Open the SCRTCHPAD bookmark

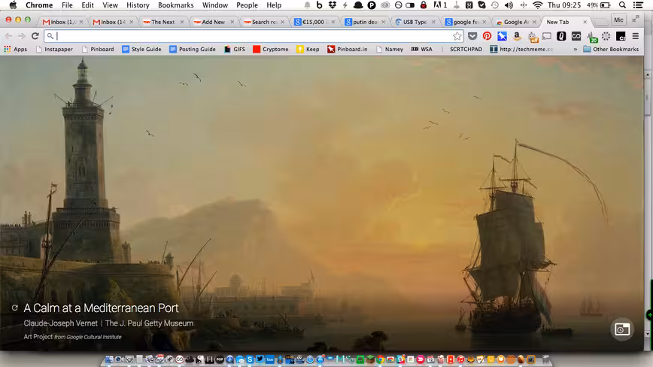click(466, 49)
